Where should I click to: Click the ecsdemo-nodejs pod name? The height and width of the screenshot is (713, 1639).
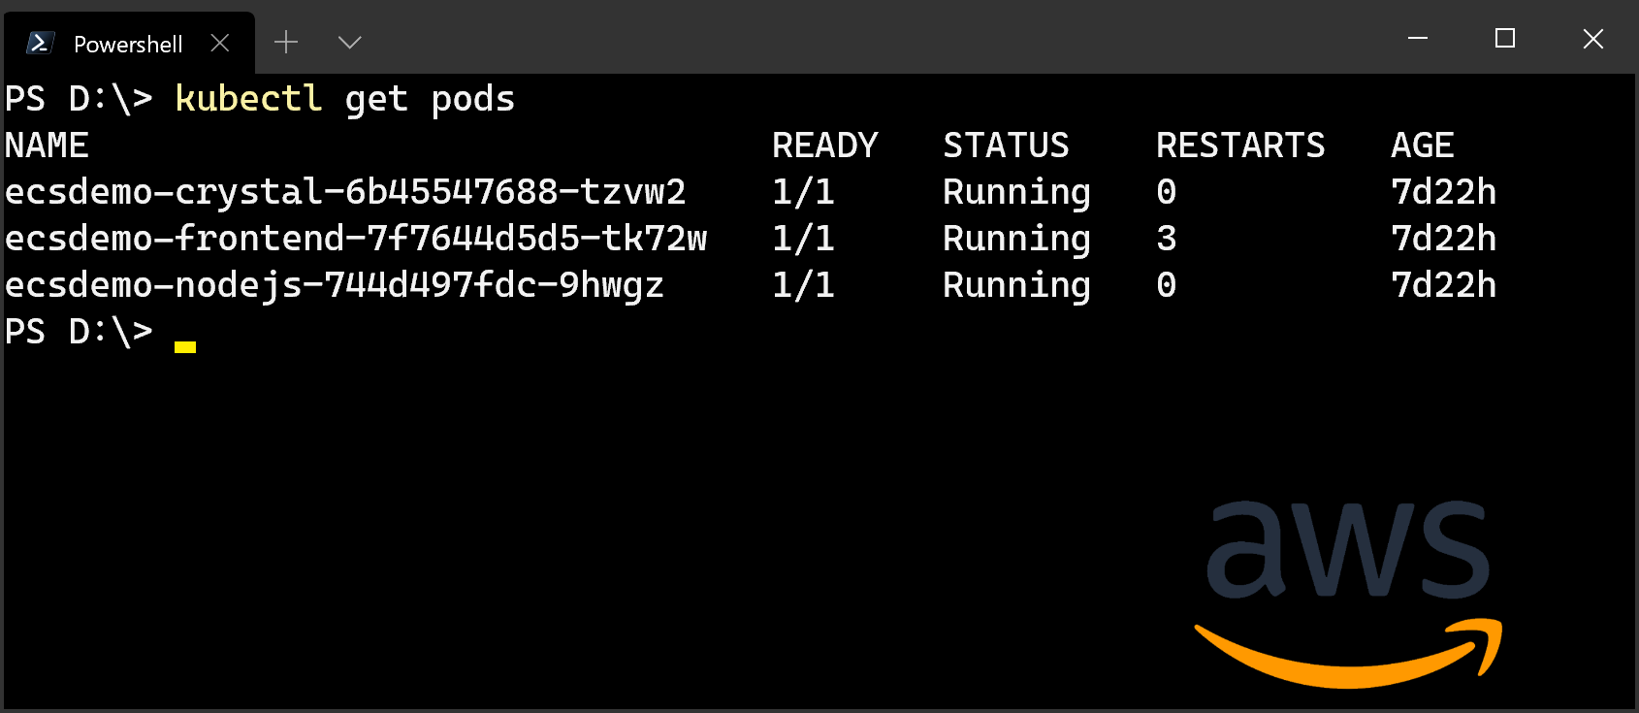click(x=335, y=285)
